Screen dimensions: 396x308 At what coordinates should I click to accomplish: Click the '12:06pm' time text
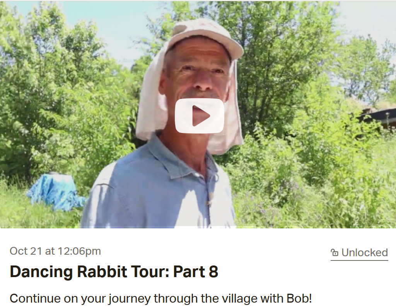pos(79,251)
